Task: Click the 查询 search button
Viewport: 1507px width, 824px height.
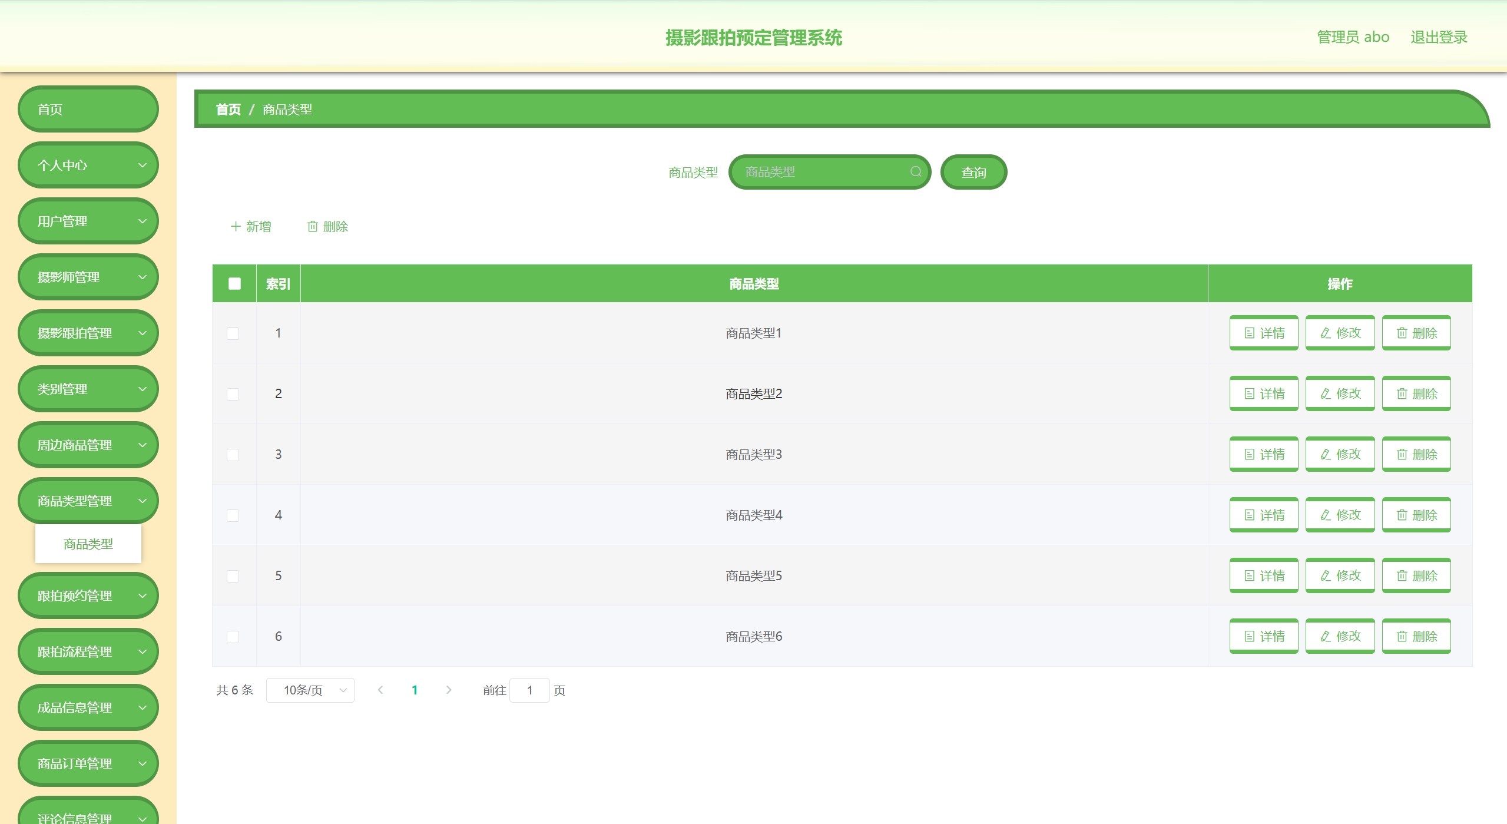Action: 973,172
